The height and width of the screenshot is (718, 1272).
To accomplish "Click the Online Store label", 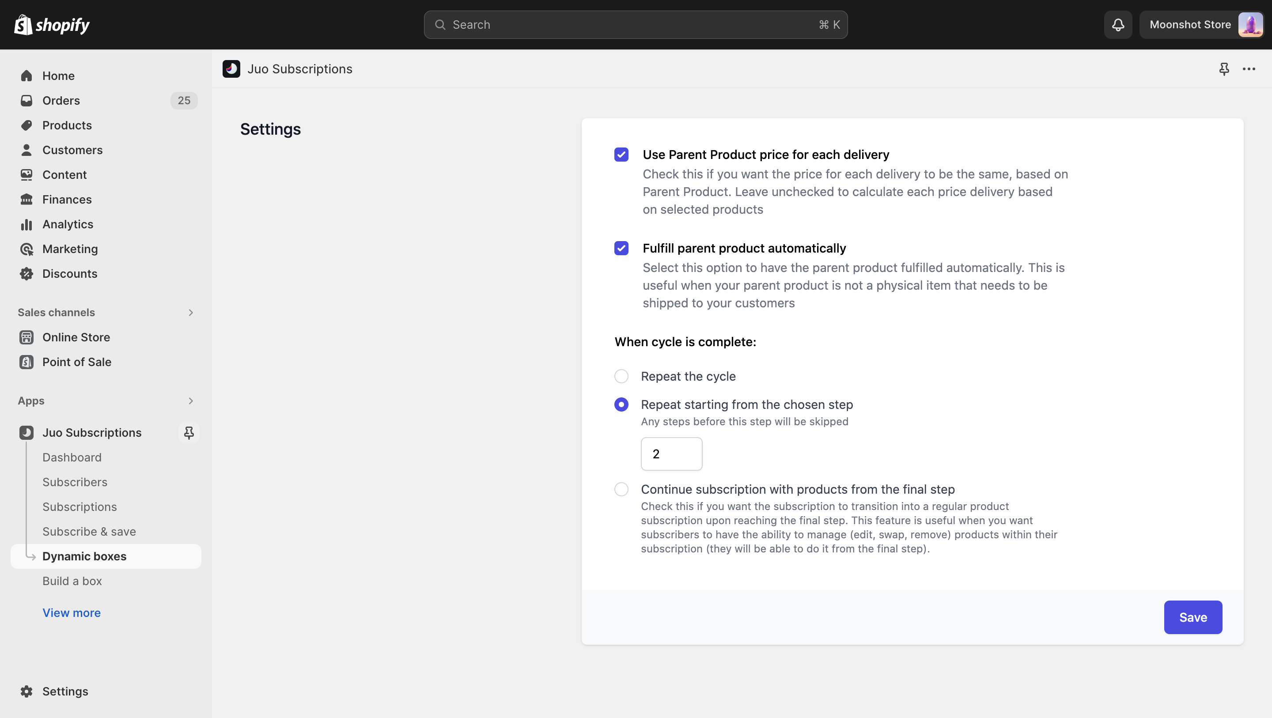I will (x=76, y=337).
